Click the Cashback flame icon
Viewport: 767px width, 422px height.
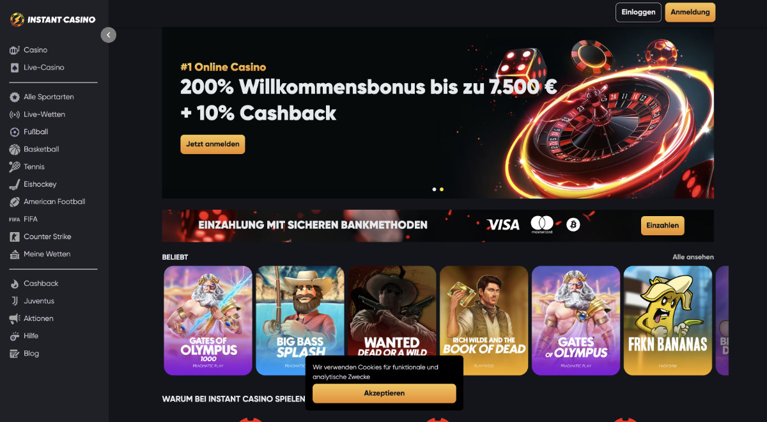tap(14, 283)
